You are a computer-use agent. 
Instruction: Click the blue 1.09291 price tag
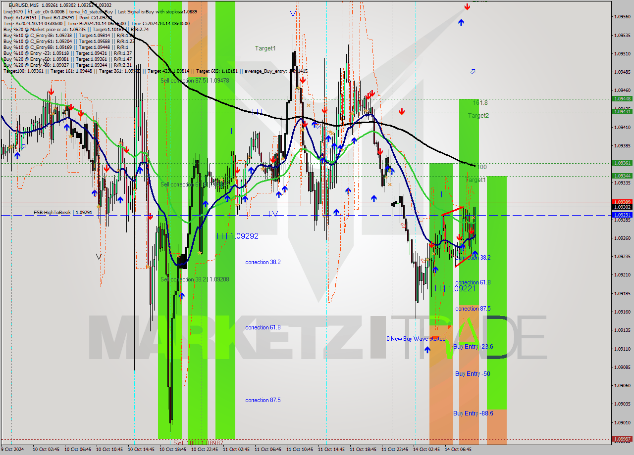click(x=622, y=215)
